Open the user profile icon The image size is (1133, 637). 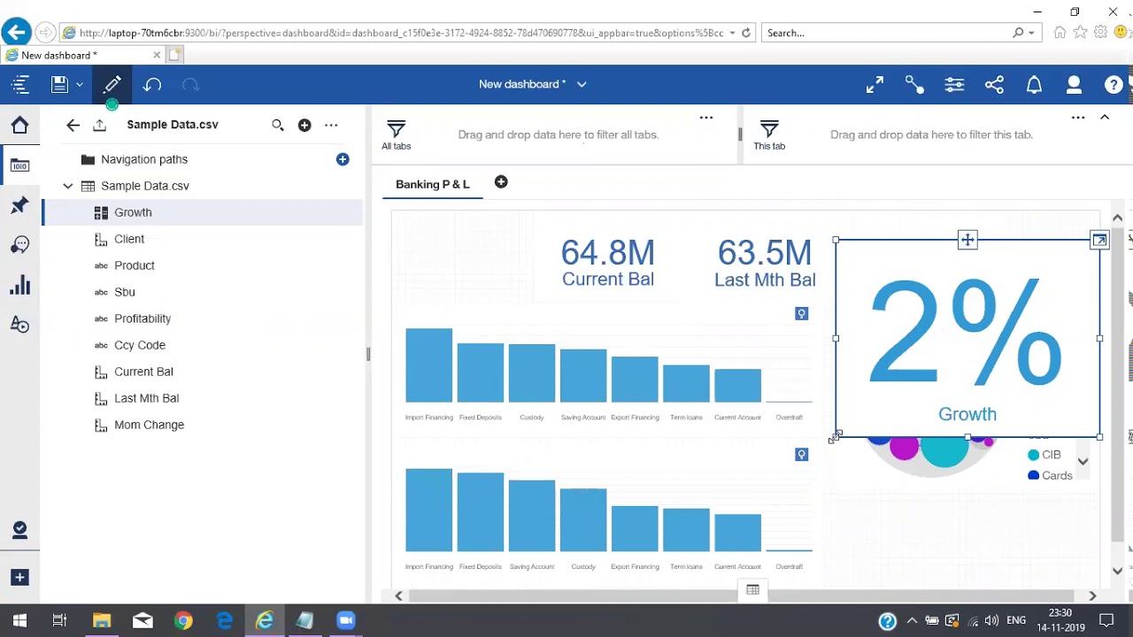point(1074,85)
